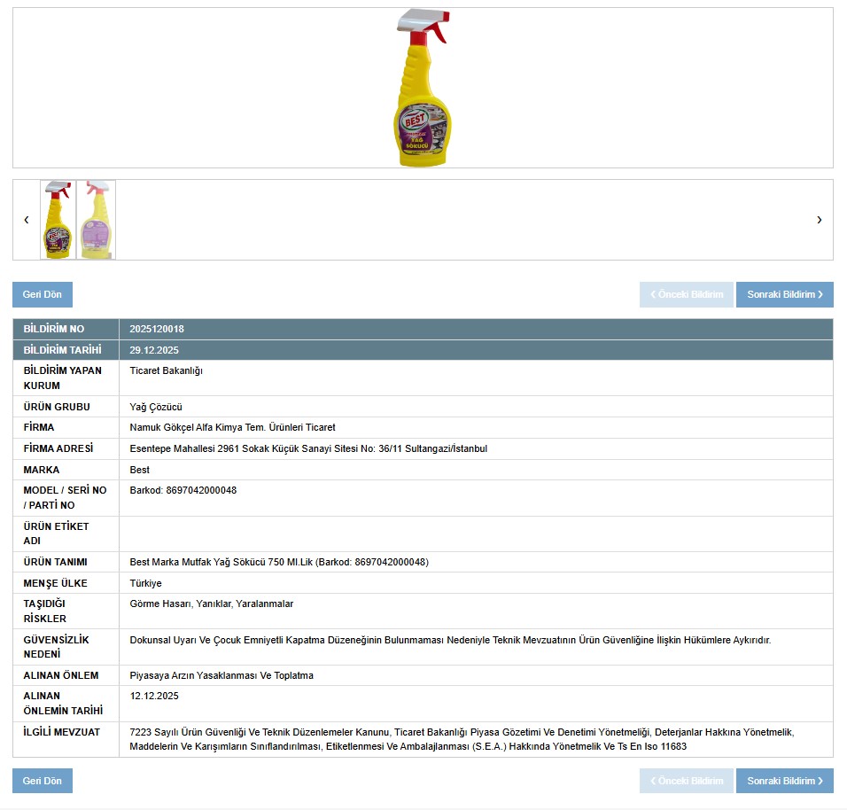Image resolution: width=847 pixels, height=810 pixels.
Task: Click the large Best spray bottle image
Action: (423, 88)
